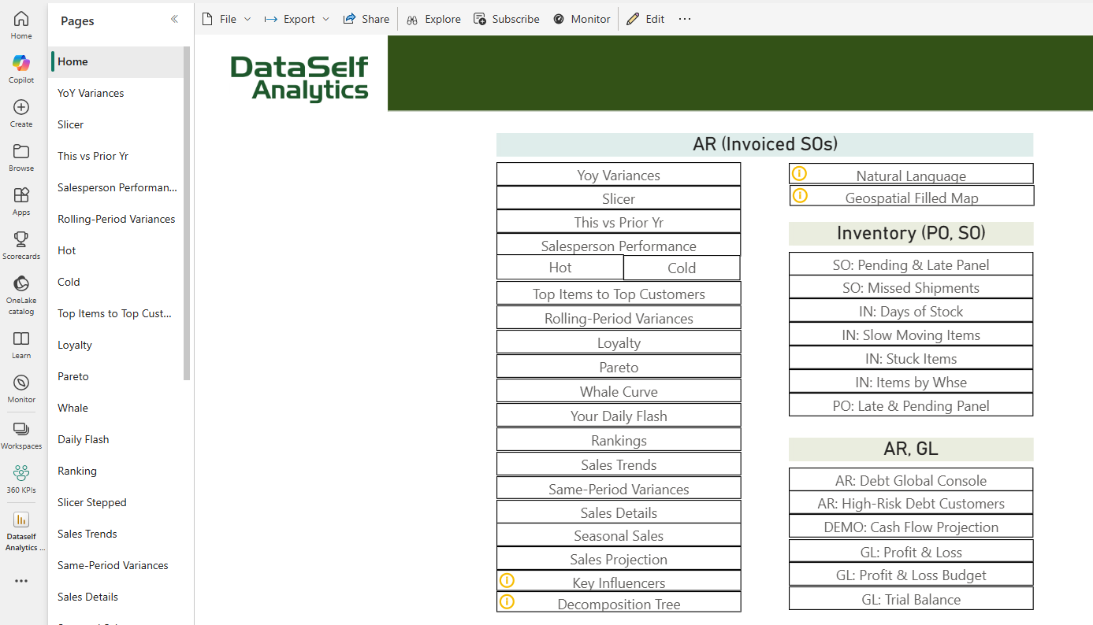The image size is (1093, 625).
Task: Click the info icon beside Key Influencers
Action: pos(507,581)
